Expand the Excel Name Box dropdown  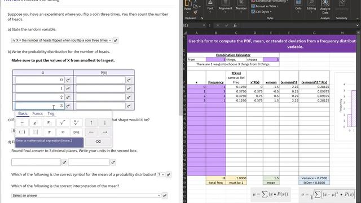pyautogui.click(x=204, y=25)
